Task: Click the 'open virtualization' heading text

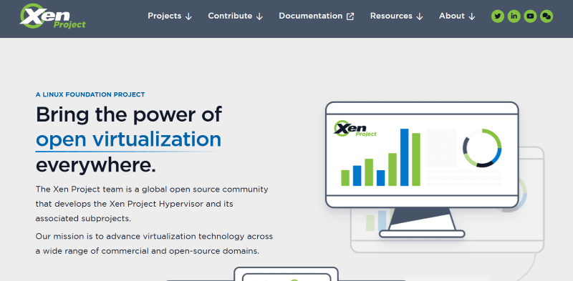Action: (x=128, y=139)
